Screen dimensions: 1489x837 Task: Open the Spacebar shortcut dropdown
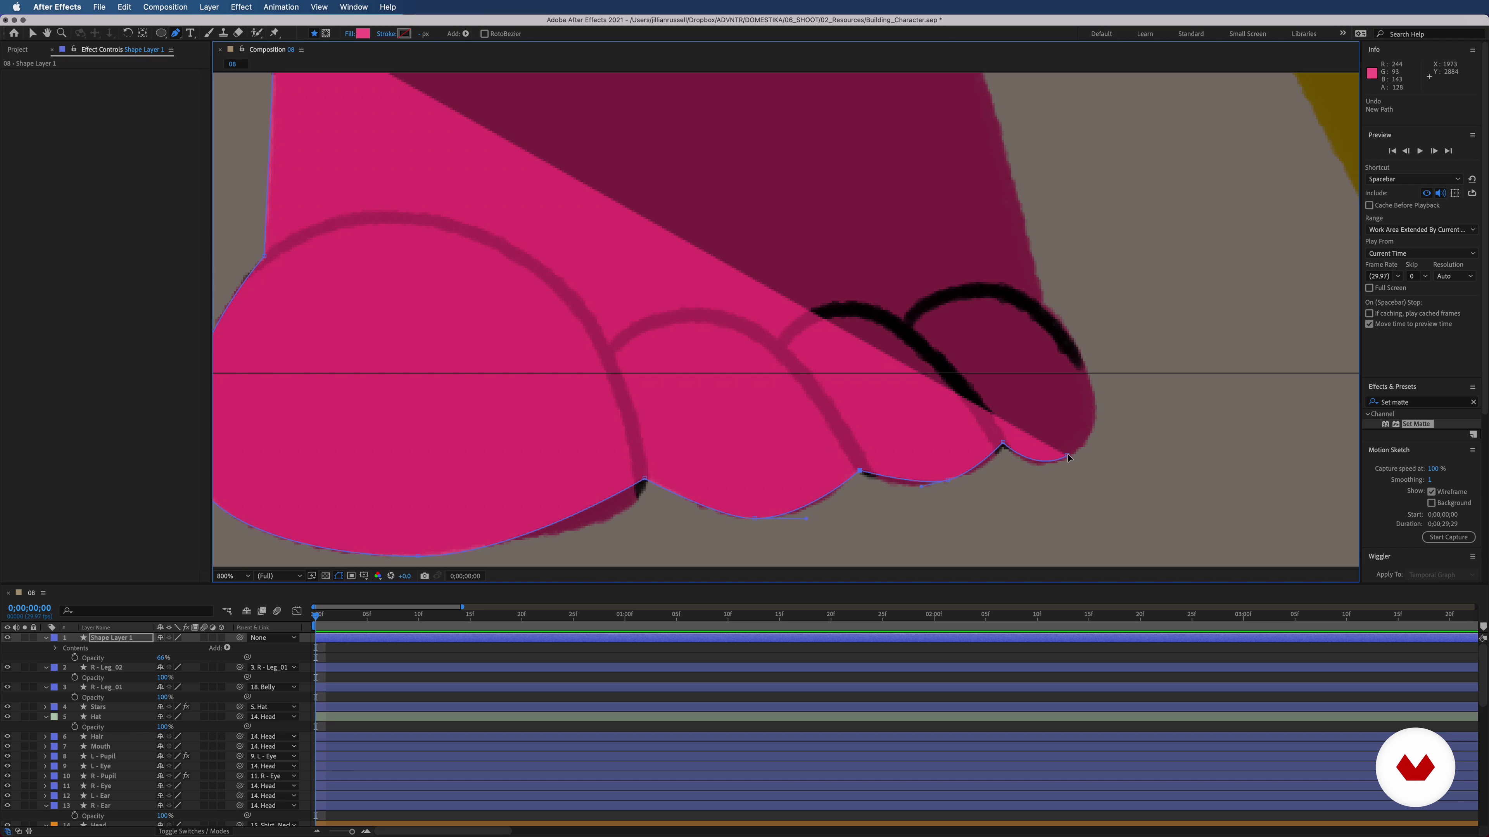point(1413,179)
